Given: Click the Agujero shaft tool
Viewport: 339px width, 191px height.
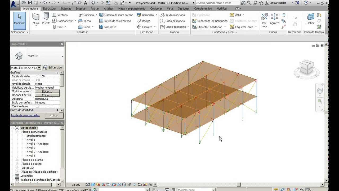Looking at the screenshot, I should coord(274,19).
